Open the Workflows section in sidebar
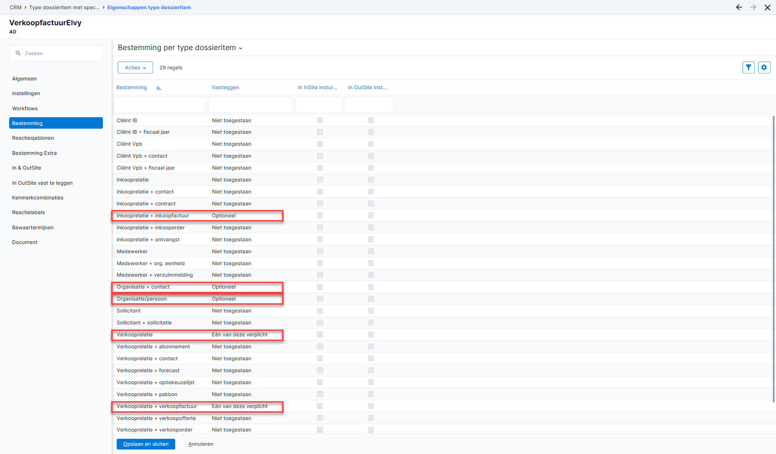The image size is (776, 454). pos(25,108)
